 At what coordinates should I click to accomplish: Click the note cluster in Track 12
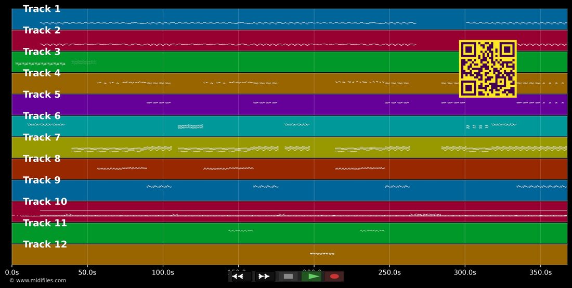(x=322, y=253)
